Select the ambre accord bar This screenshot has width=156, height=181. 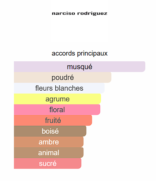49,142
